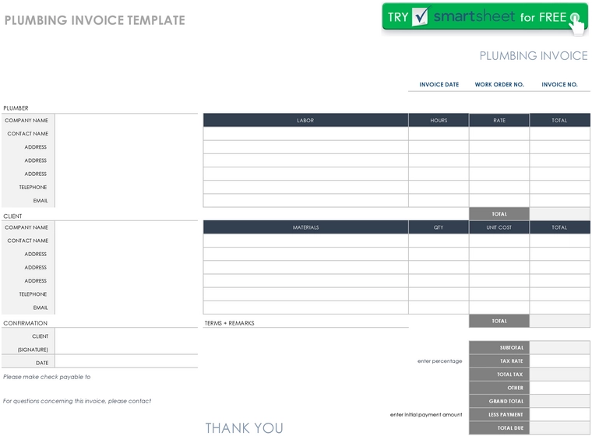Viewport: 592px width, 436px height.
Task: Click the plumber CONTACT NAME field
Action: (126, 134)
